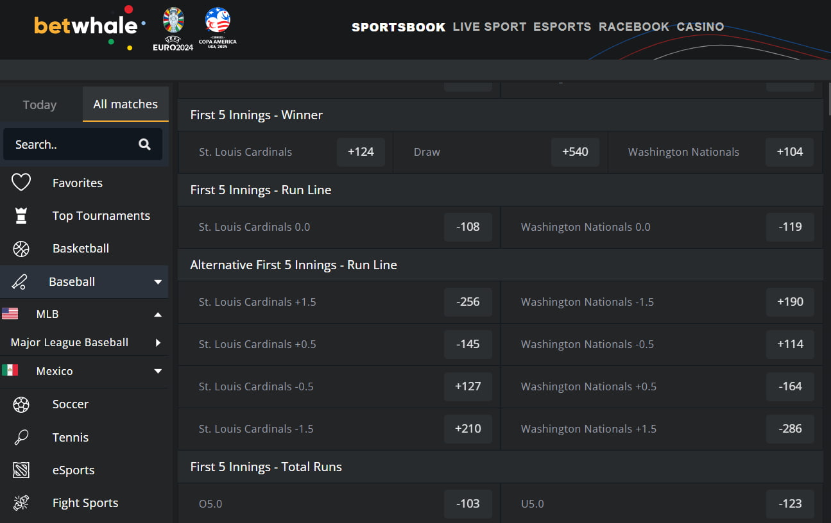Go to the Casino section

coord(700,27)
